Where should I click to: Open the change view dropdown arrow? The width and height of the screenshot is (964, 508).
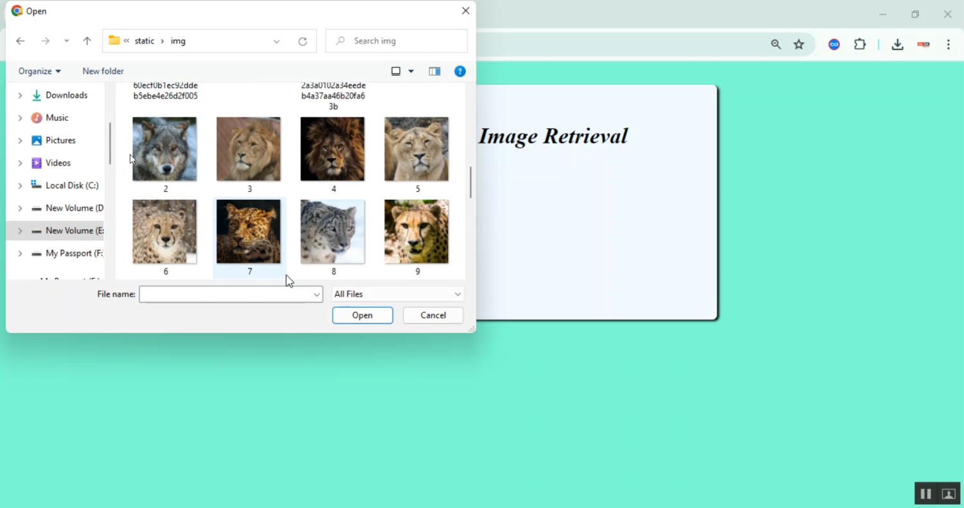pos(411,71)
